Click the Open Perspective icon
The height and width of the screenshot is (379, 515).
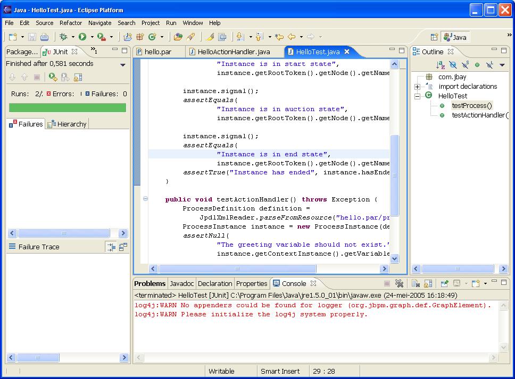click(434, 37)
